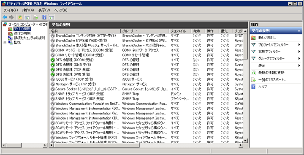Click the tree pane horizontal scrollbar right arrow
This screenshot has height=155, width=304.
(45, 145)
